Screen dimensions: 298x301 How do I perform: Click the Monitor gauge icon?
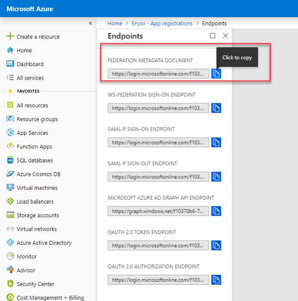(x=10, y=256)
